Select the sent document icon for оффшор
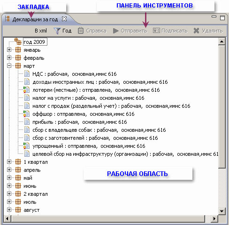 (x=26, y=114)
